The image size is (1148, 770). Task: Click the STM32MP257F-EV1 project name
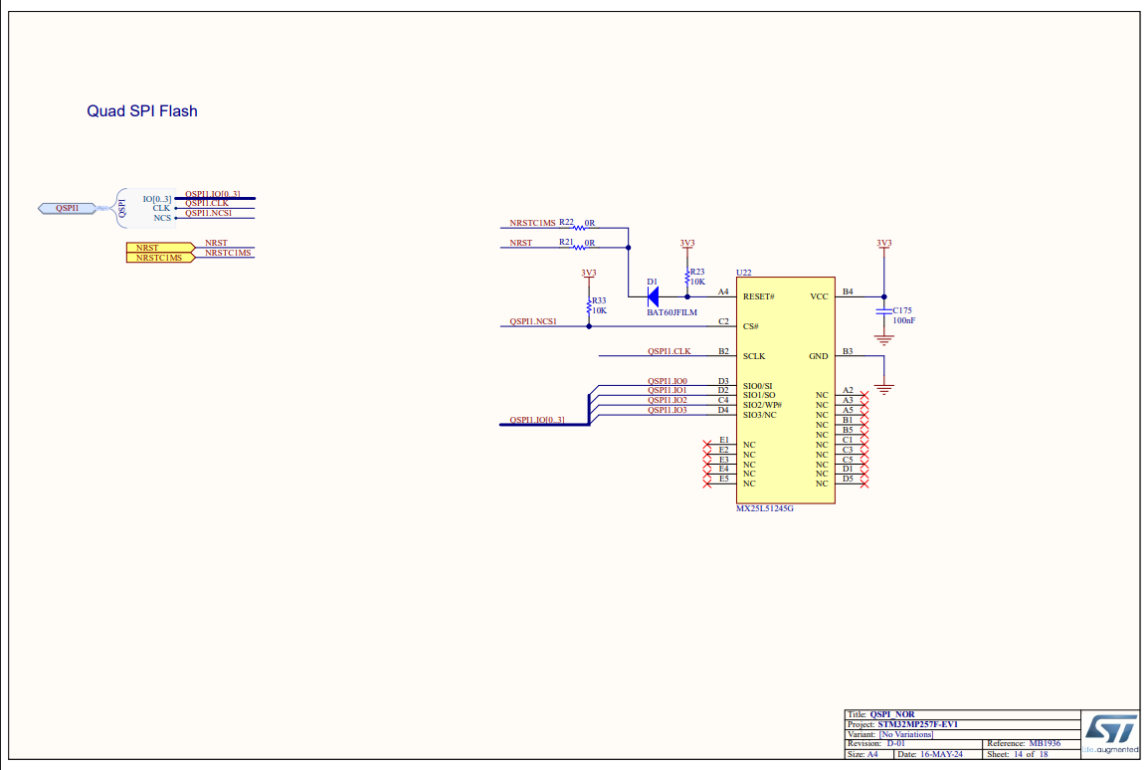coord(917,724)
